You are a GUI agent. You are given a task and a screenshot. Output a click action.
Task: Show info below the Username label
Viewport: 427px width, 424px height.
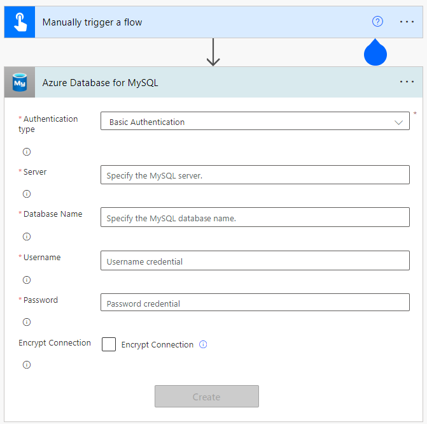coord(27,280)
